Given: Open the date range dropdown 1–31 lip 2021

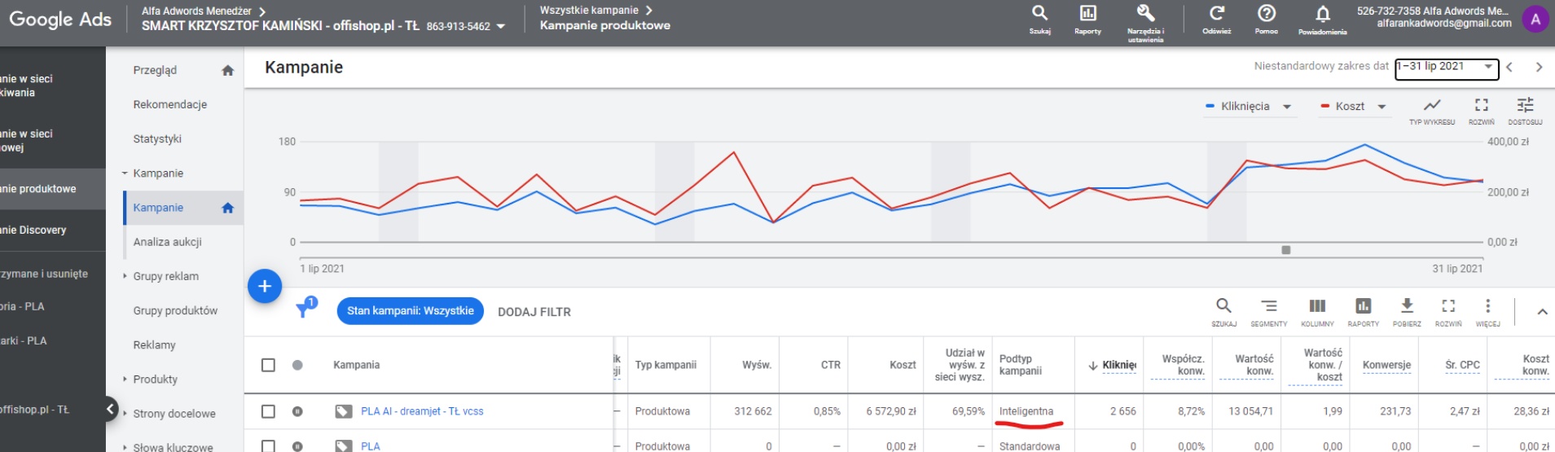Looking at the screenshot, I should 1446,68.
